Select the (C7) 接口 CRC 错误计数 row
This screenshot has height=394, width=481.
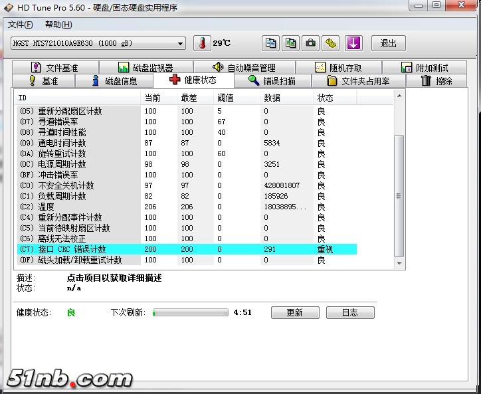pos(186,249)
